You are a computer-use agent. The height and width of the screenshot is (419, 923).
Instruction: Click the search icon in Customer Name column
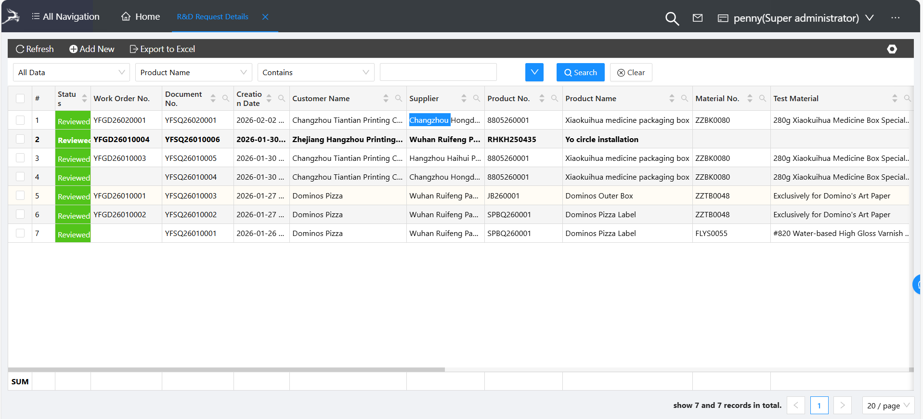tap(399, 98)
